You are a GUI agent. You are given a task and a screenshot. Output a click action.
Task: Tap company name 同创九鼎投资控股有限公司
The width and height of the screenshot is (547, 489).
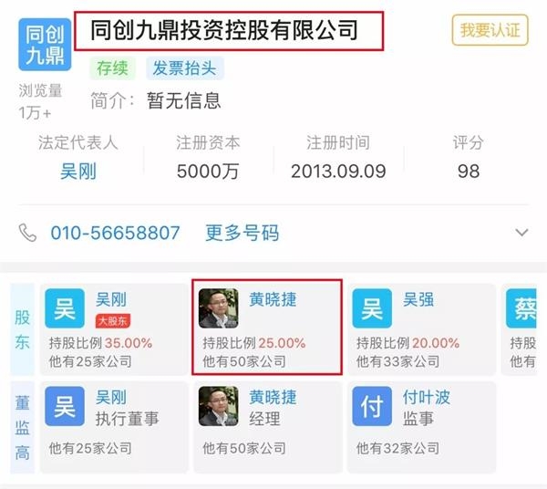point(224,30)
